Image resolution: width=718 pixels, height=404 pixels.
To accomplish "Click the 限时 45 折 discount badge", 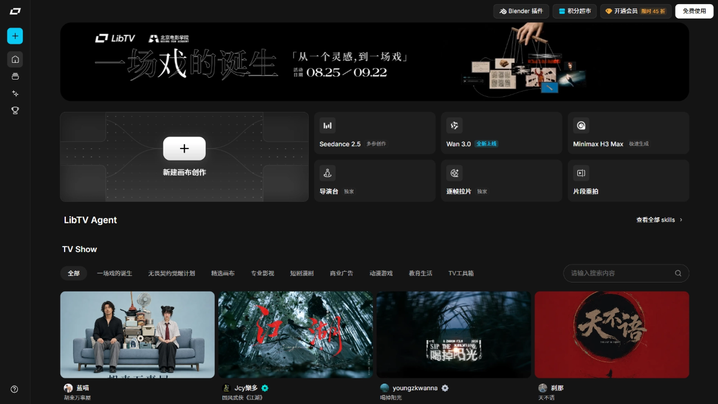I will 653,11.
